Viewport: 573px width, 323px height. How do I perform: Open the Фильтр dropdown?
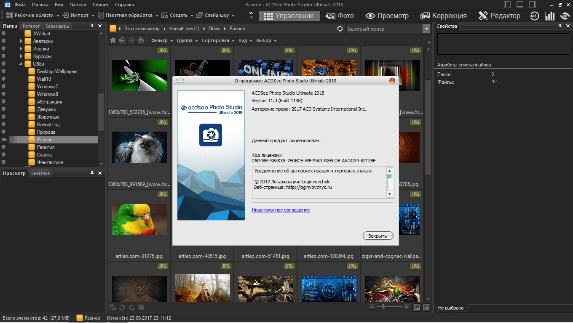coord(162,40)
